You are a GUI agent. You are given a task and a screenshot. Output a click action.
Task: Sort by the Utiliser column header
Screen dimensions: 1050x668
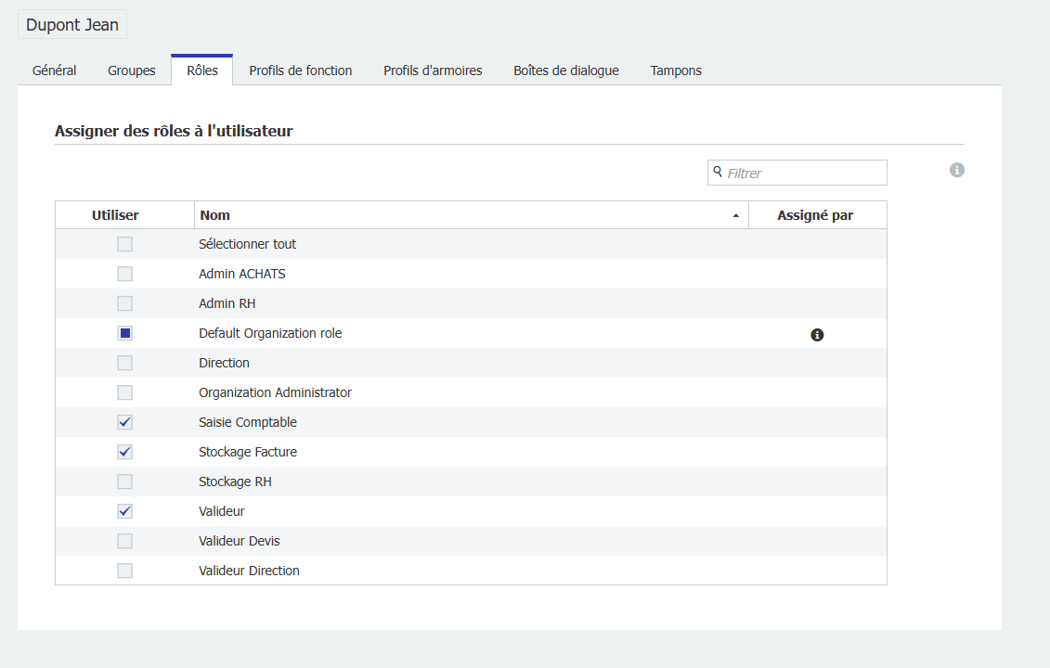115,215
